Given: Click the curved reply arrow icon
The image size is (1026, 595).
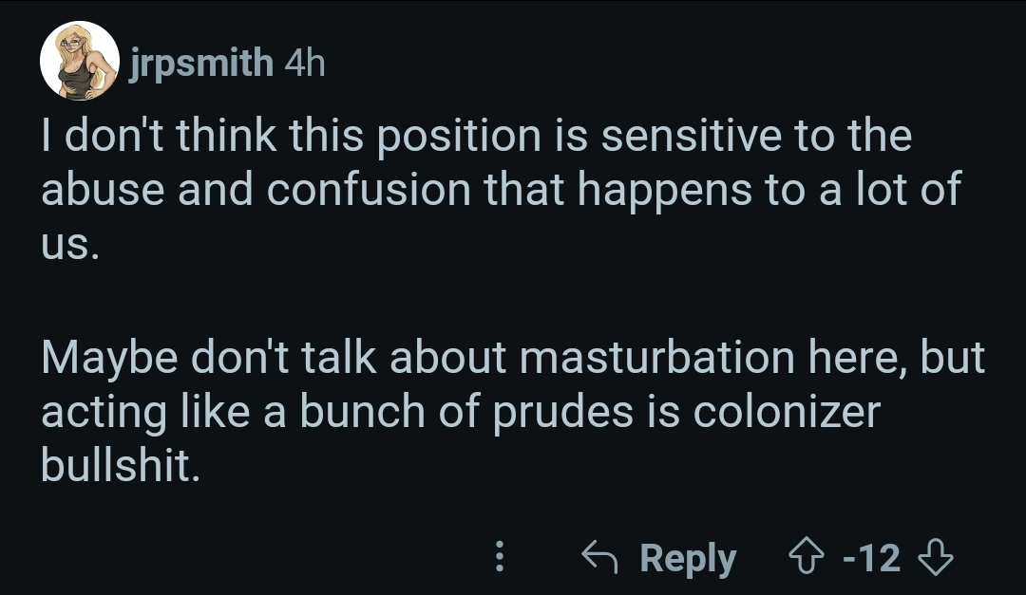Looking at the screenshot, I should point(598,558).
